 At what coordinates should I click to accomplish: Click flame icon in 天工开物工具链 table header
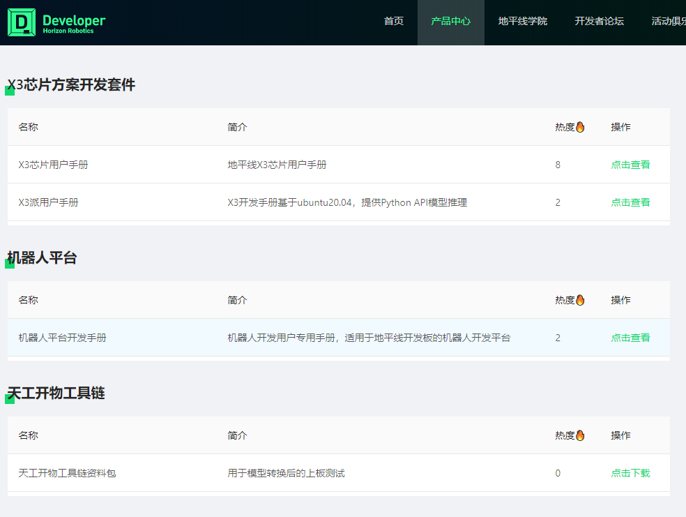[580, 435]
